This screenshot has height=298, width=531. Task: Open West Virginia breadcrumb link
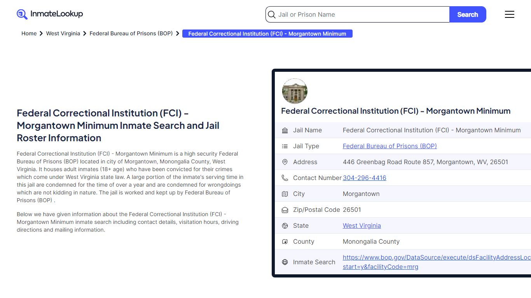click(x=63, y=34)
